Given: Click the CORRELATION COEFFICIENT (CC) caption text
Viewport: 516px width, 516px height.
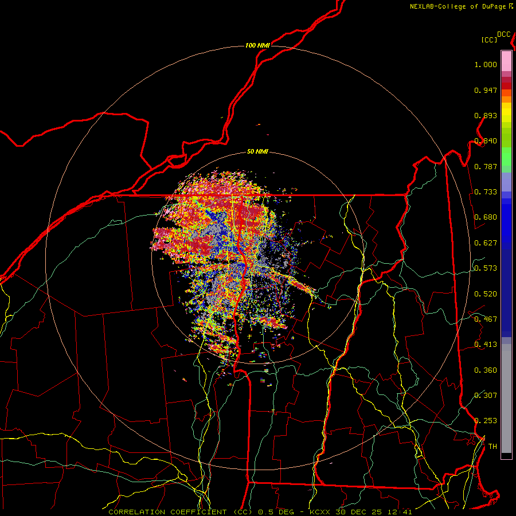Looking at the screenshot, I should pos(181,512).
